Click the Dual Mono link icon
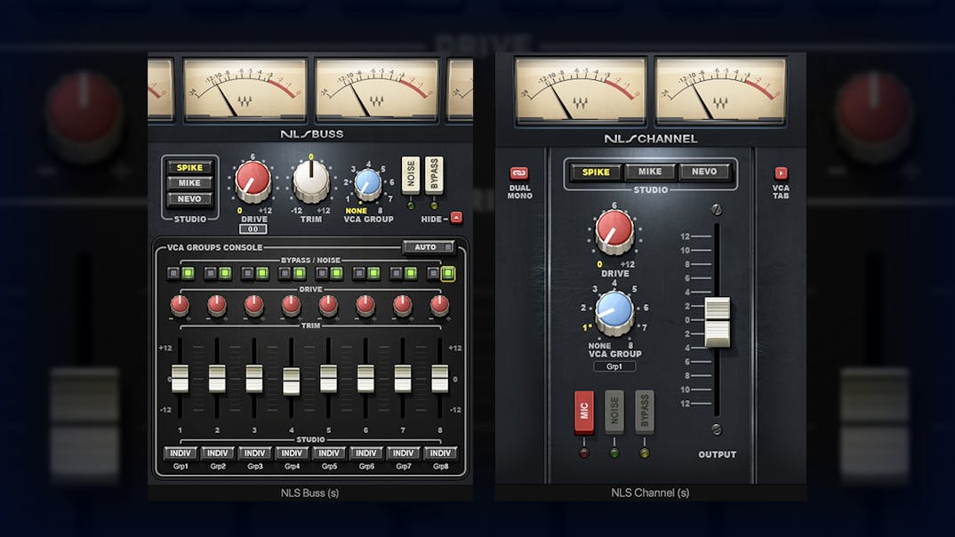Viewport: 955px width, 537px height. [x=518, y=173]
